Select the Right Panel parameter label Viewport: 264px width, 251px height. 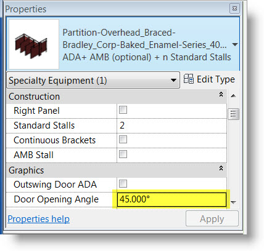click(36, 111)
